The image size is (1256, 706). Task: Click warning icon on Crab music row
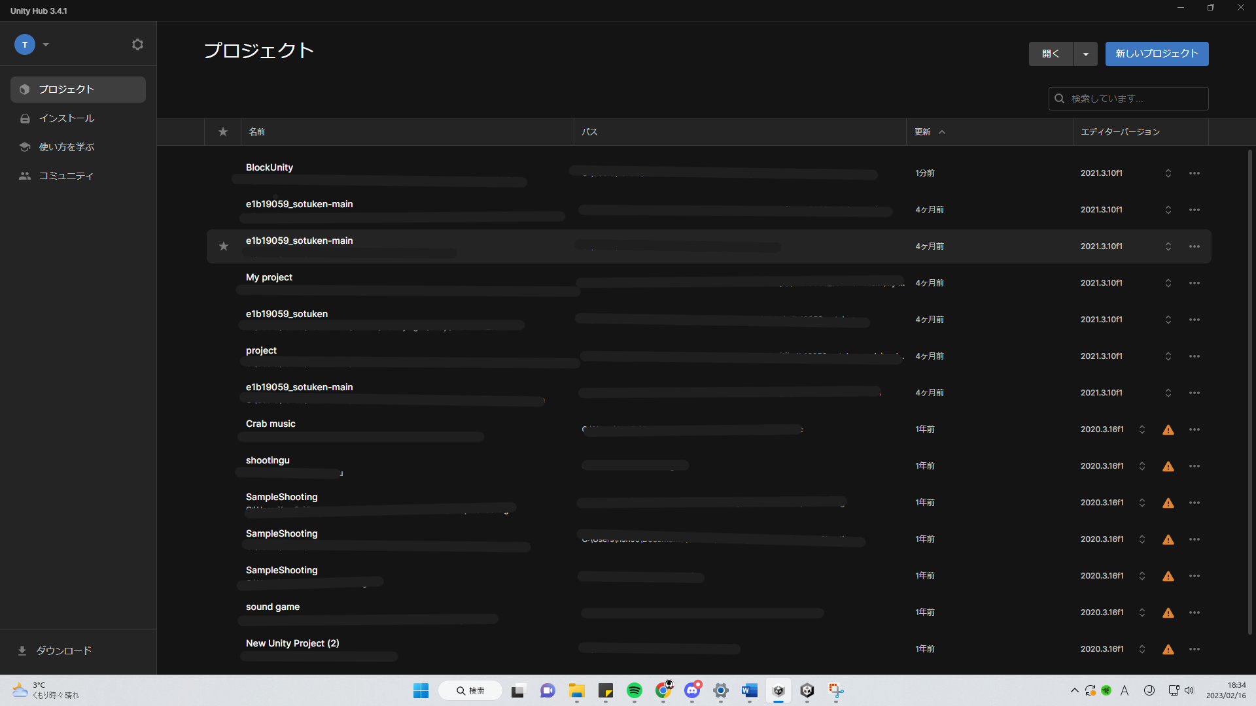pos(1168,429)
